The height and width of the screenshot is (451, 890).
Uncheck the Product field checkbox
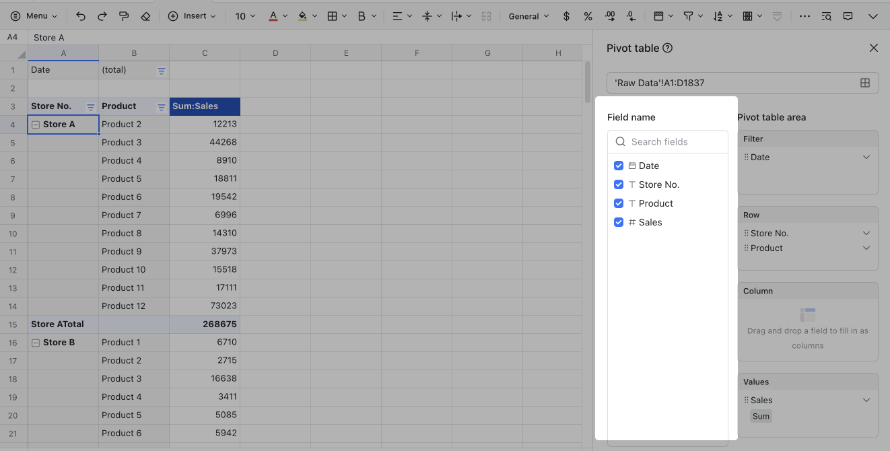pyautogui.click(x=619, y=203)
